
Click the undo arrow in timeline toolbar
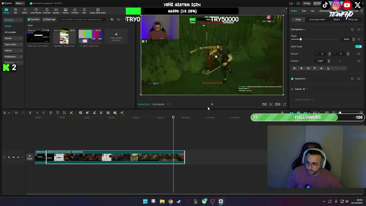[x=16, y=113]
